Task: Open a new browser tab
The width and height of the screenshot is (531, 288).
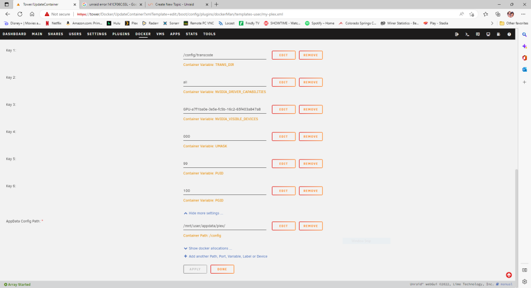Action: tap(217, 4)
